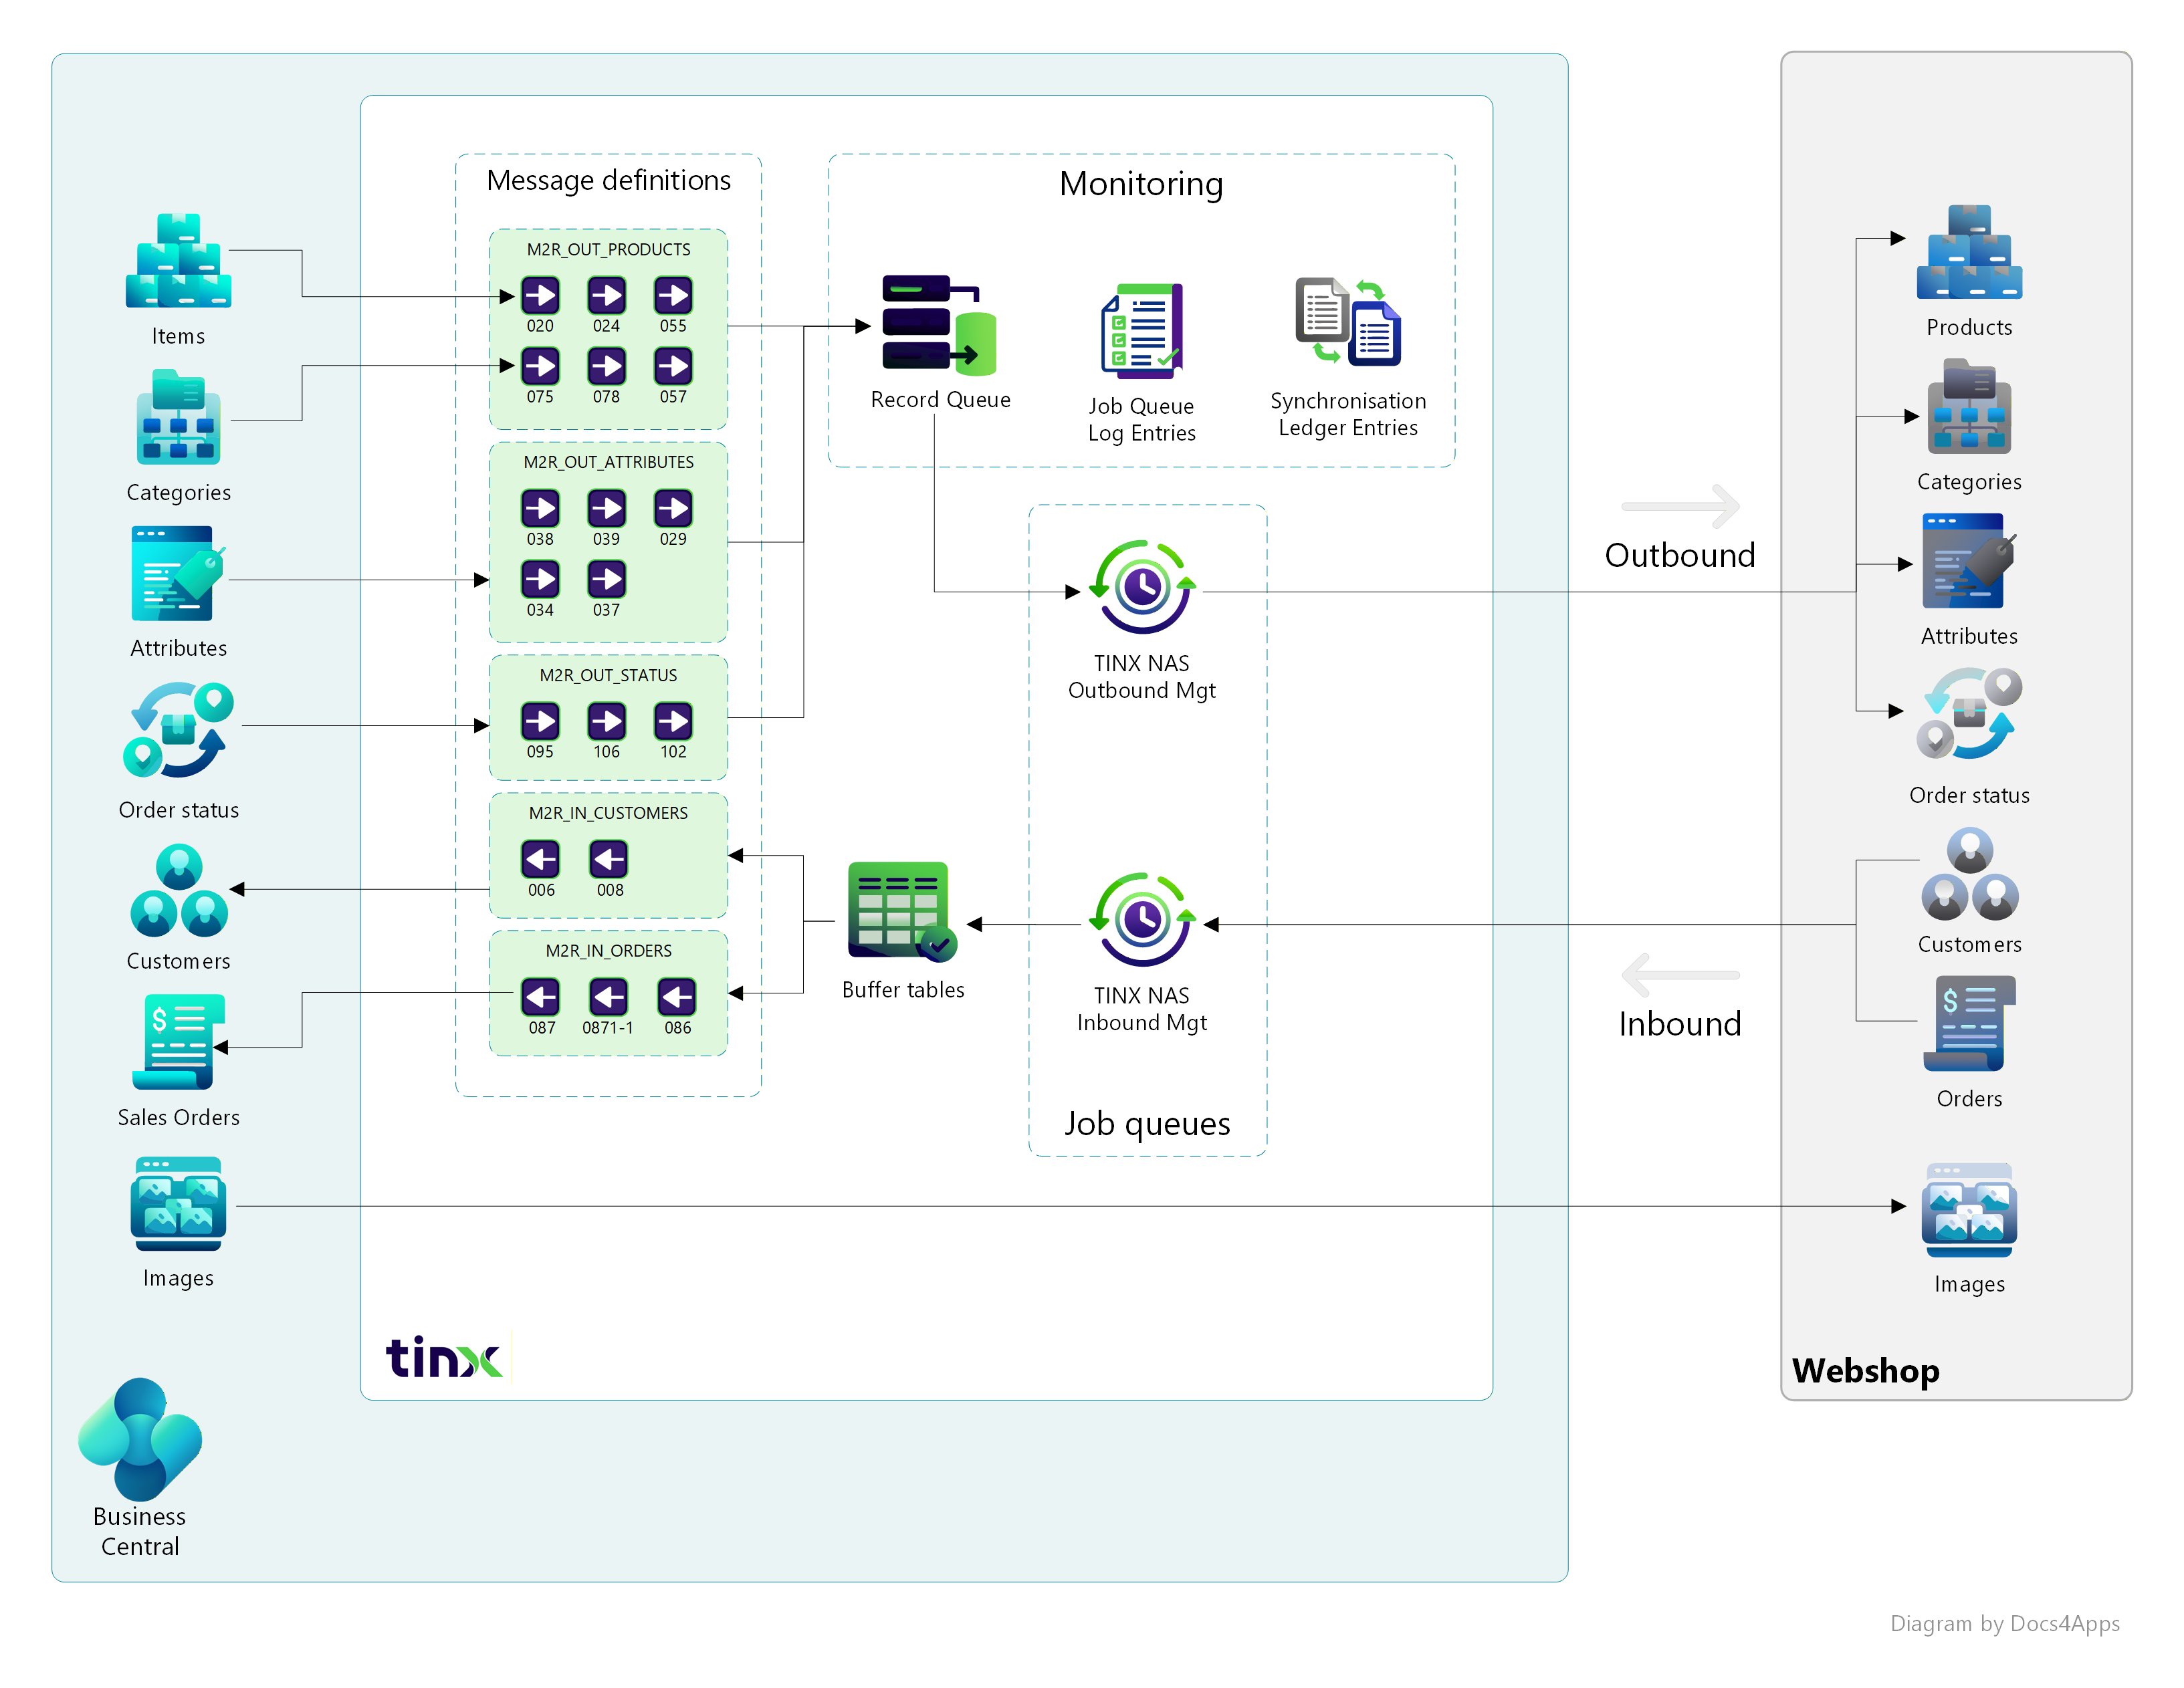Click the Diagram by Docs4Apps credit

2005,1625
